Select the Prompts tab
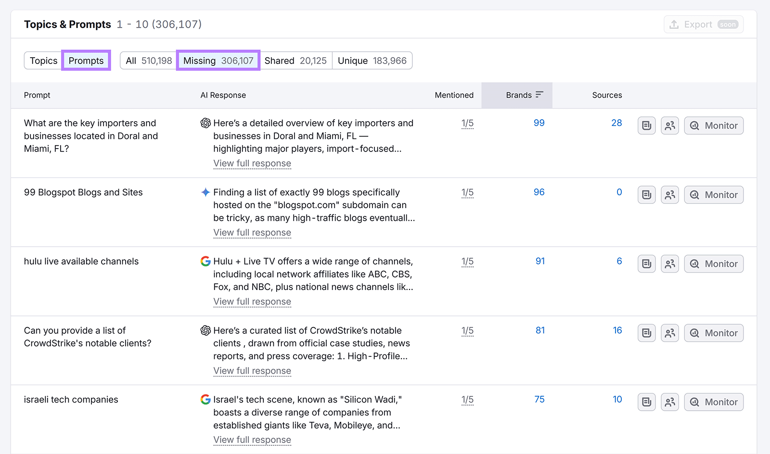770x454 pixels. 86,61
